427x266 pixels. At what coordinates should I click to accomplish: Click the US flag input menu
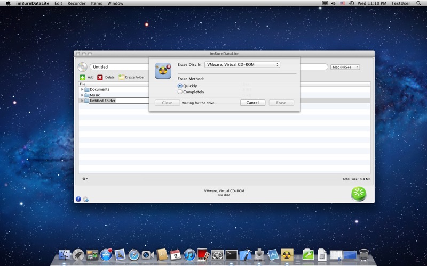[x=343, y=3]
